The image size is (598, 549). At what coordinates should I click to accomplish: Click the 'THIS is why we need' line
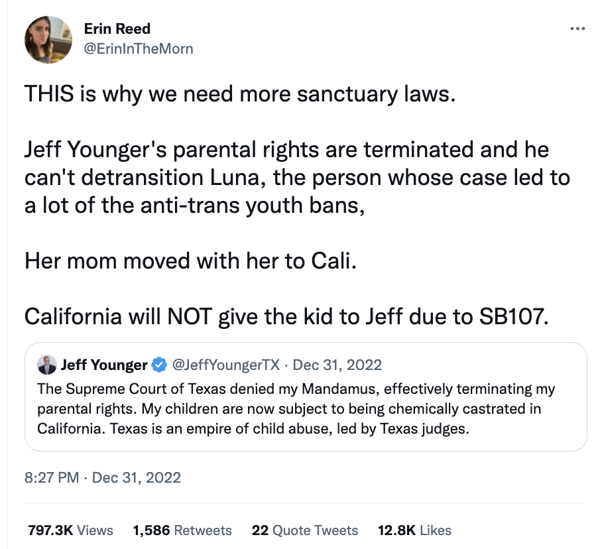241,94
